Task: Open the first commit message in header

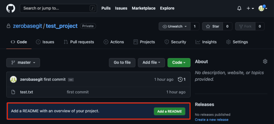Action: click(x=55, y=79)
